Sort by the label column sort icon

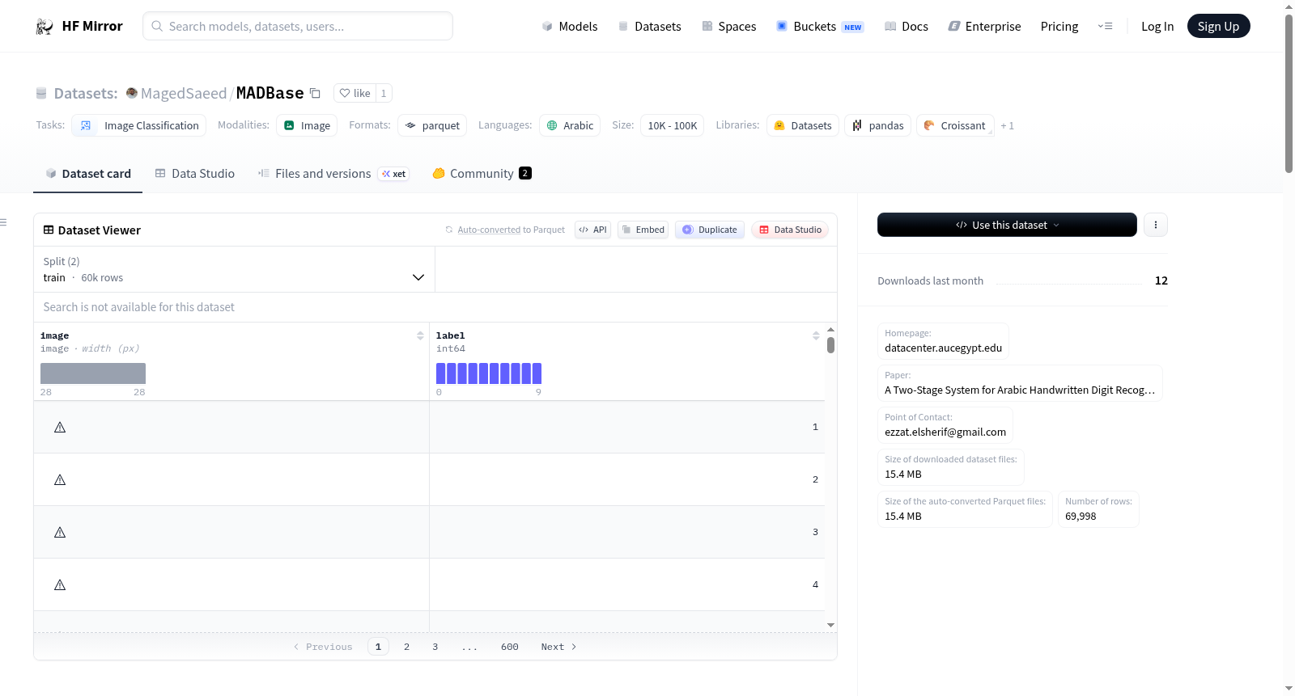click(816, 335)
